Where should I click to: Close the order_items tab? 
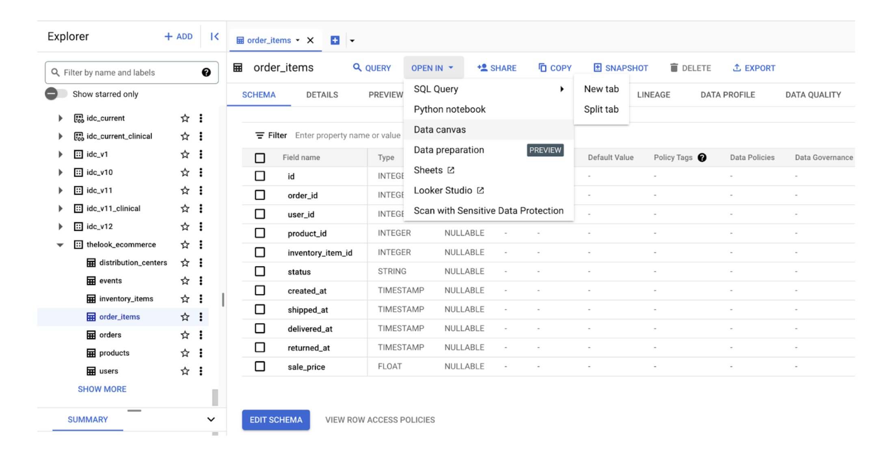click(311, 40)
